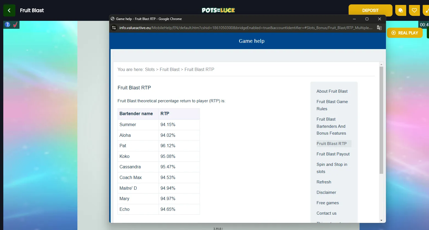Screen dimensions: 429x230
Task: Click the 96.12% RTP value
Action: pos(168,146)
